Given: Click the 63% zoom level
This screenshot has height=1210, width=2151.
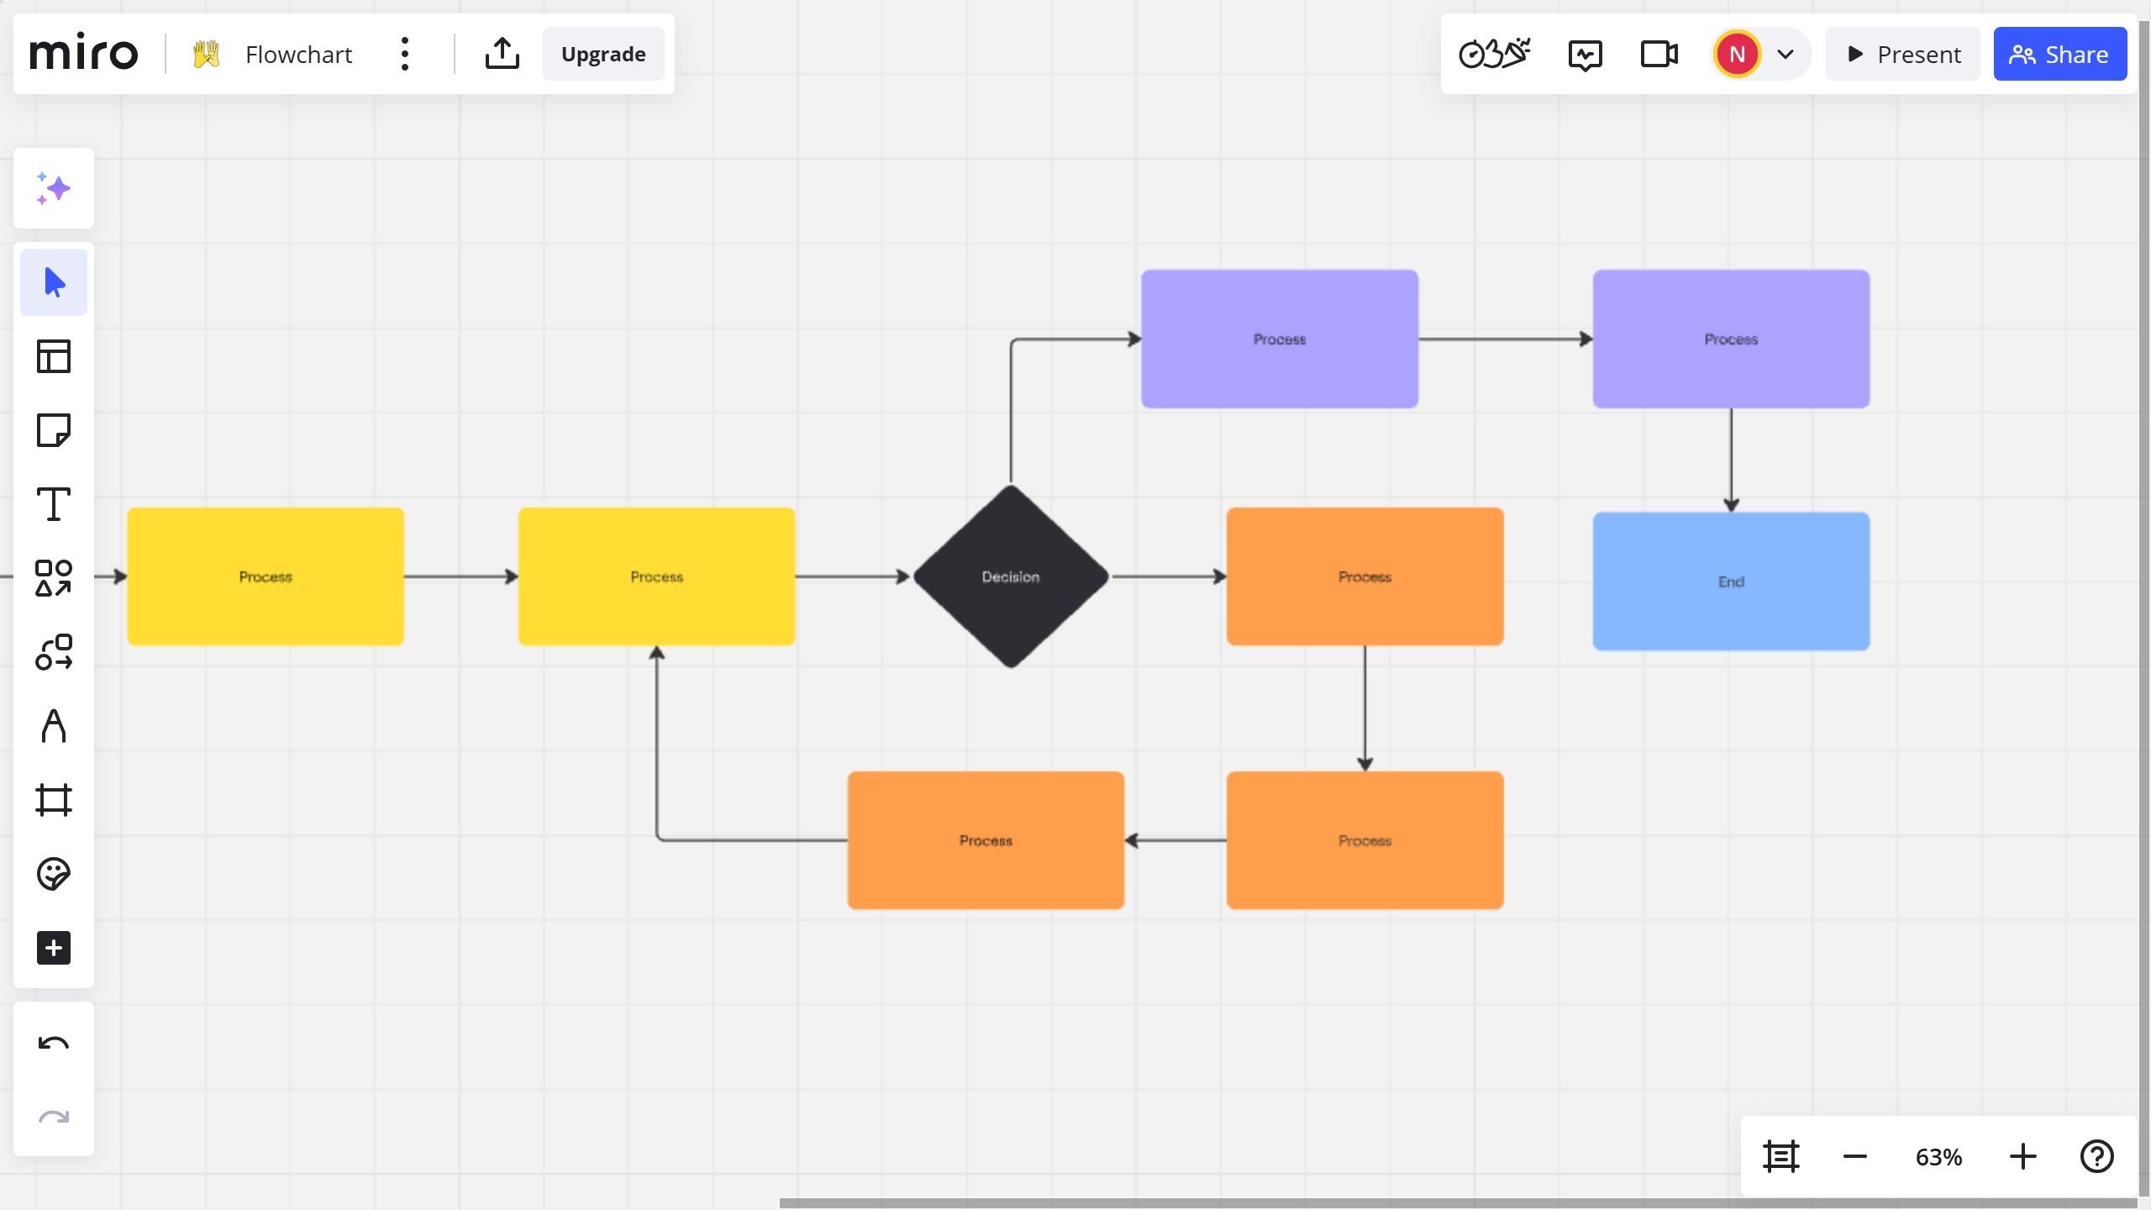Looking at the screenshot, I should pos(1939,1157).
